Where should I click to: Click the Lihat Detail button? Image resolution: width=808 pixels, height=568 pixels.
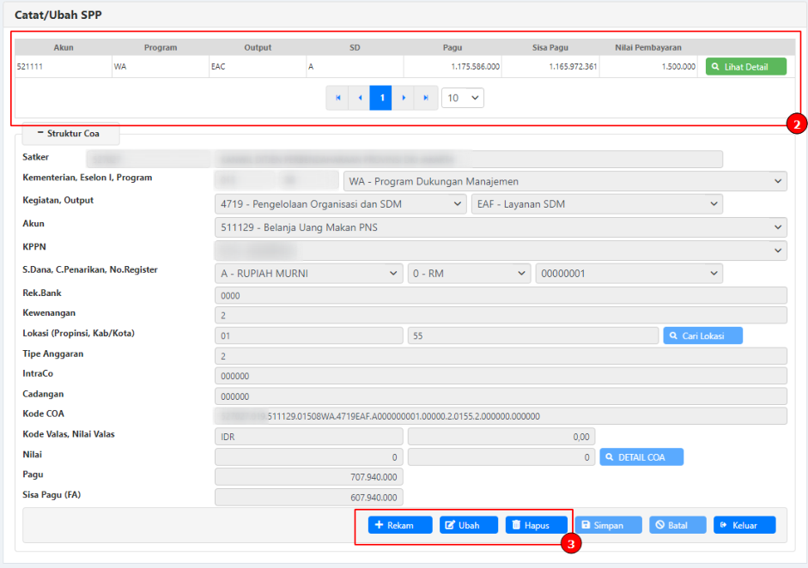[x=745, y=67]
